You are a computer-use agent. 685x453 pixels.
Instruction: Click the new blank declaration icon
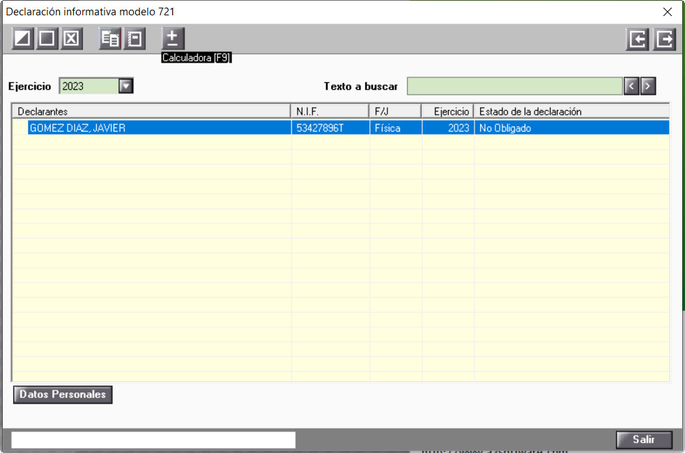(x=47, y=39)
